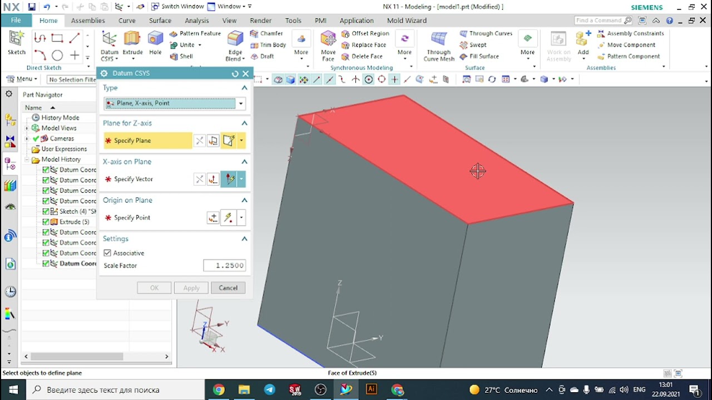Image resolution: width=712 pixels, height=400 pixels.
Task: Switch to the Surface ribbon tab
Action: 160,20
